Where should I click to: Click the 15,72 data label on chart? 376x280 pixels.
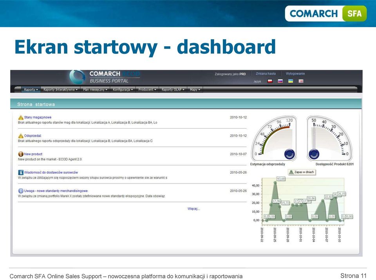(x=286, y=203)
